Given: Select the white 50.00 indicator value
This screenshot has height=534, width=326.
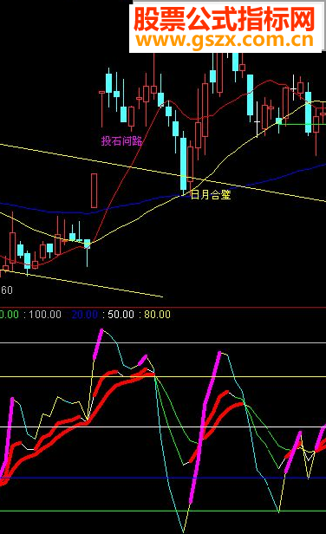Looking at the screenshot, I should tap(121, 314).
